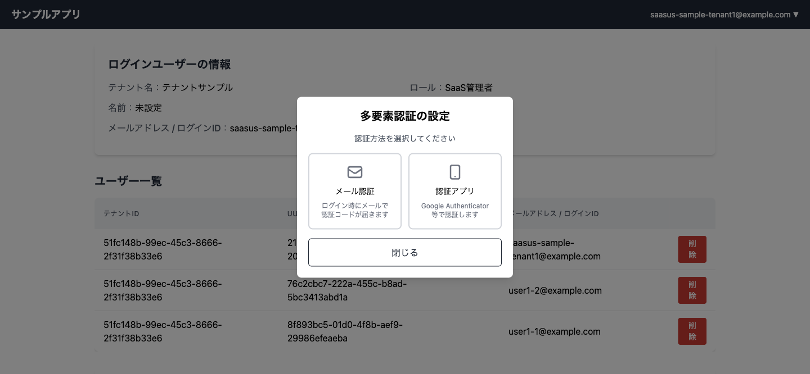
Task: Delete the user1-2@example.com user row
Action: [692, 290]
